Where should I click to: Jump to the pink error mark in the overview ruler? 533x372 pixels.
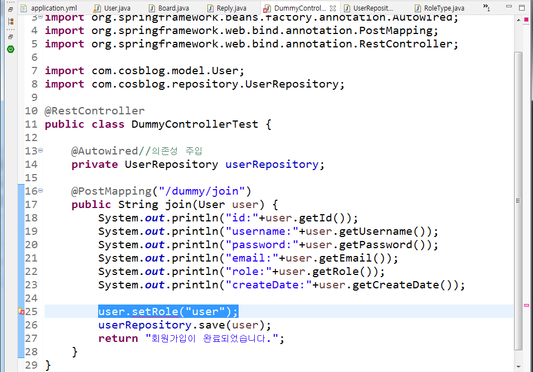coord(526,306)
